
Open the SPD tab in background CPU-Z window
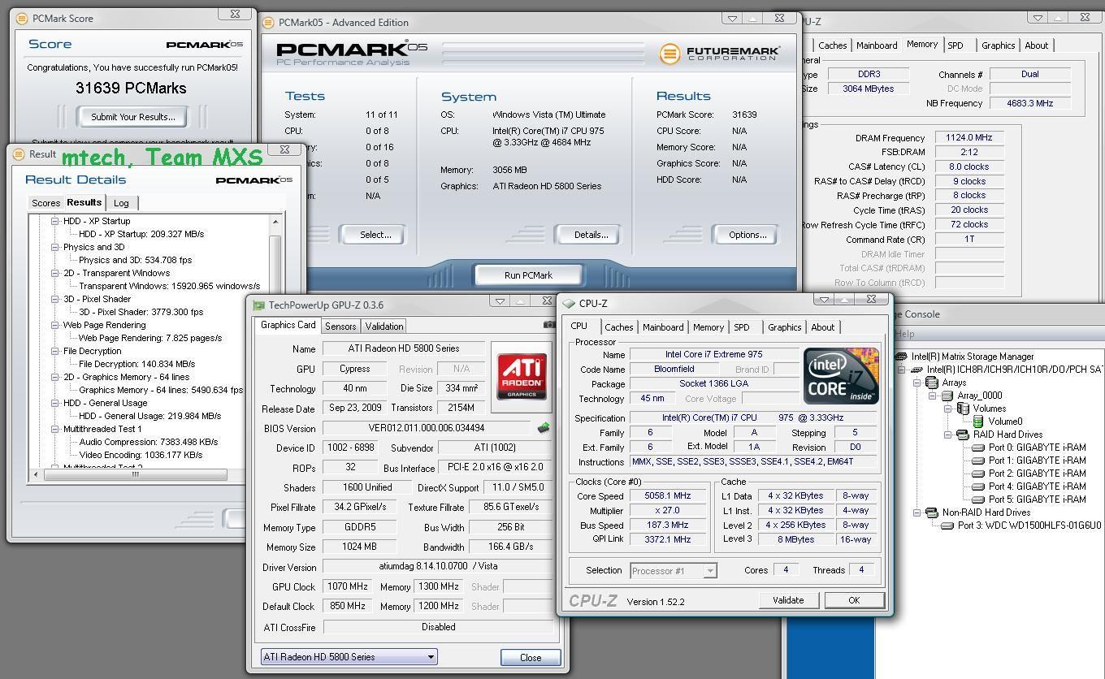click(x=955, y=45)
